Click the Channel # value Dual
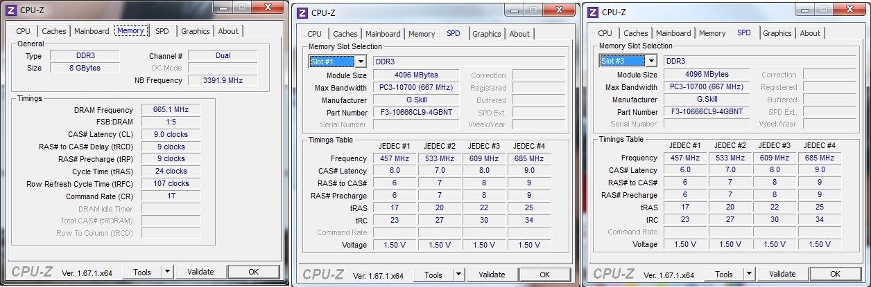The height and width of the screenshot is (287, 871). (x=223, y=55)
